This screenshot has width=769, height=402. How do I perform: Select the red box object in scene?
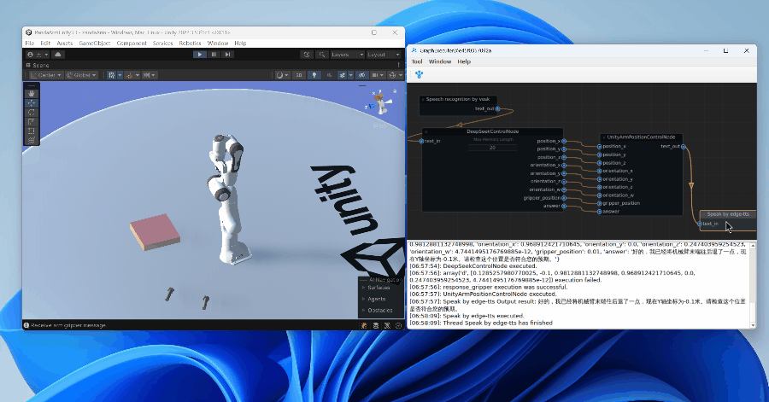tap(155, 231)
